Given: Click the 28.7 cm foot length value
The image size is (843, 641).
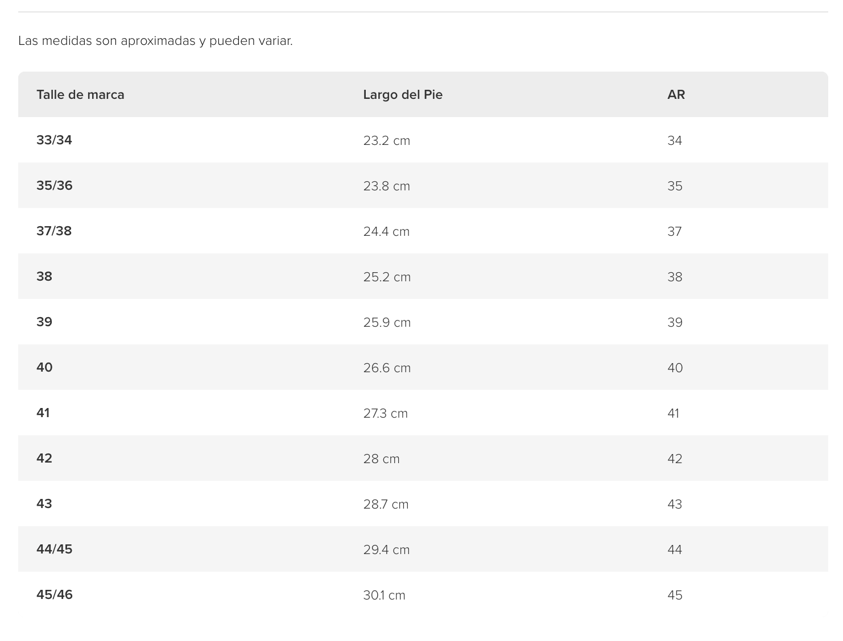Looking at the screenshot, I should pos(386,504).
